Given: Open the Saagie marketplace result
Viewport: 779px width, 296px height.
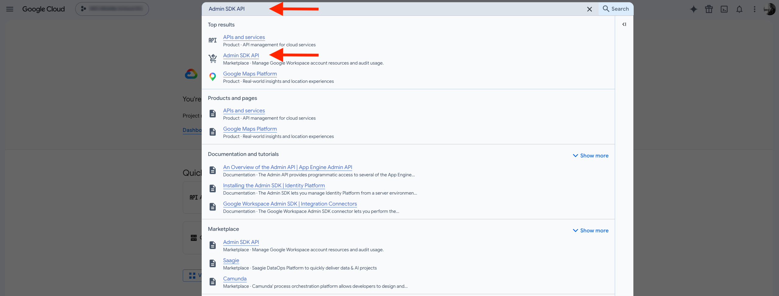Looking at the screenshot, I should 231,260.
